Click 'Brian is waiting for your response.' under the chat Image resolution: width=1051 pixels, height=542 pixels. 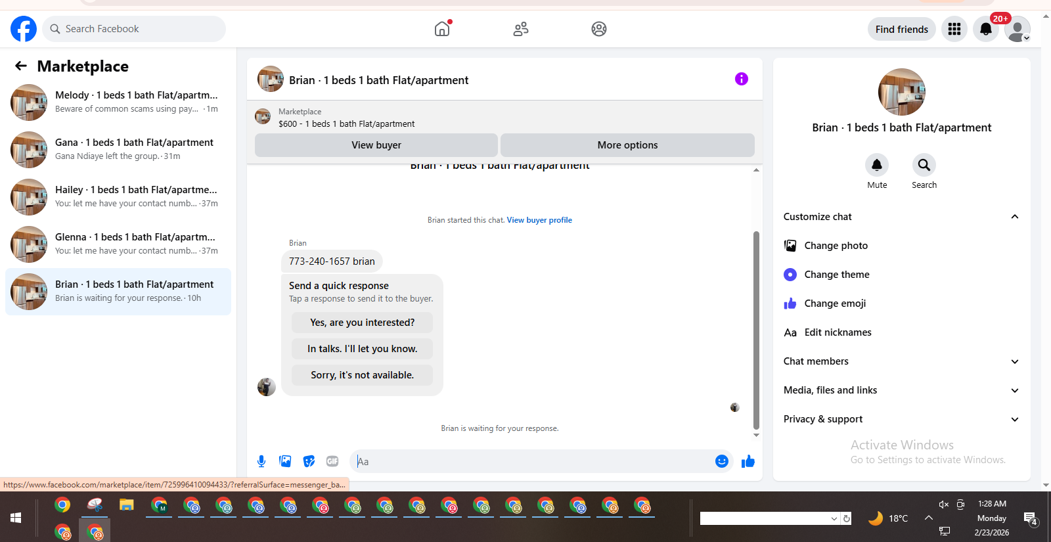(500, 428)
